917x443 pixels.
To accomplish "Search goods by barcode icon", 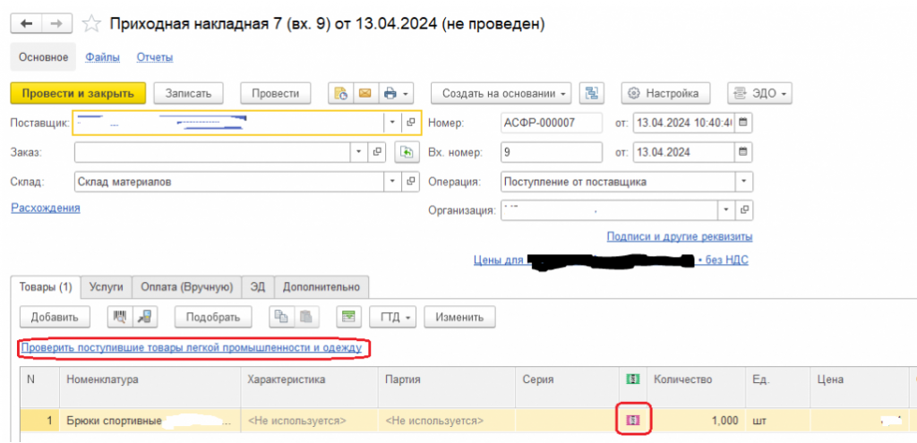I will (120, 318).
